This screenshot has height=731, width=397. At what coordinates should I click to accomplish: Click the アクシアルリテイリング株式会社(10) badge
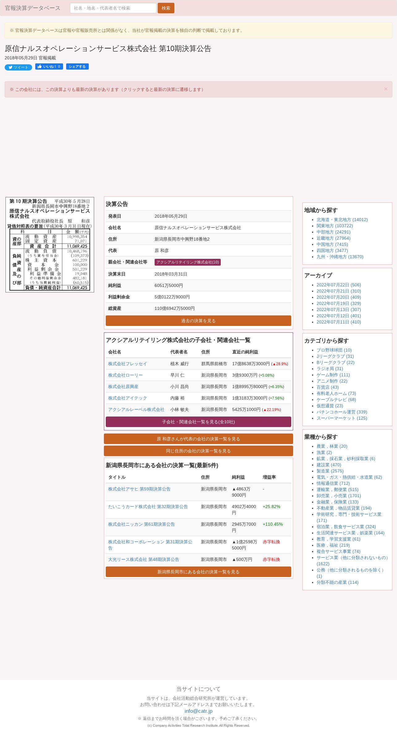[187, 262]
